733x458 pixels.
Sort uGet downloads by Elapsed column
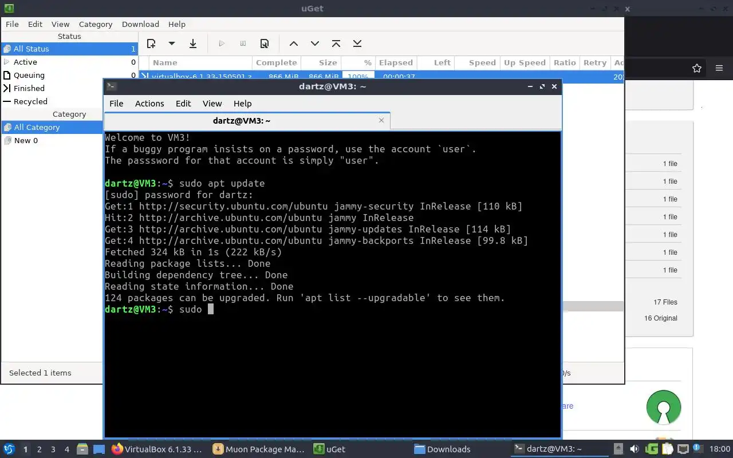(x=396, y=62)
